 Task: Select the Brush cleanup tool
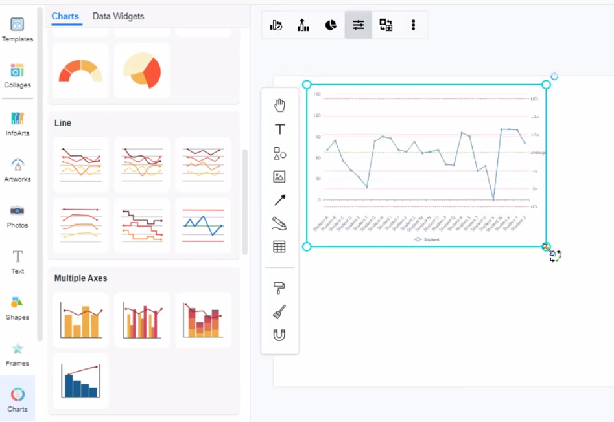[279, 310]
